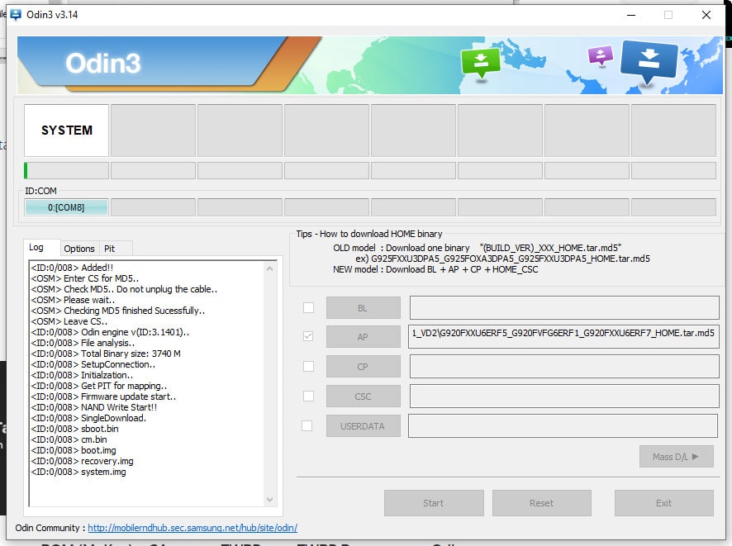Click the 'Odin engine v(ID:3.1401)..' log line
Image resolution: width=732 pixels, height=546 pixels.
(x=110, y=332)
